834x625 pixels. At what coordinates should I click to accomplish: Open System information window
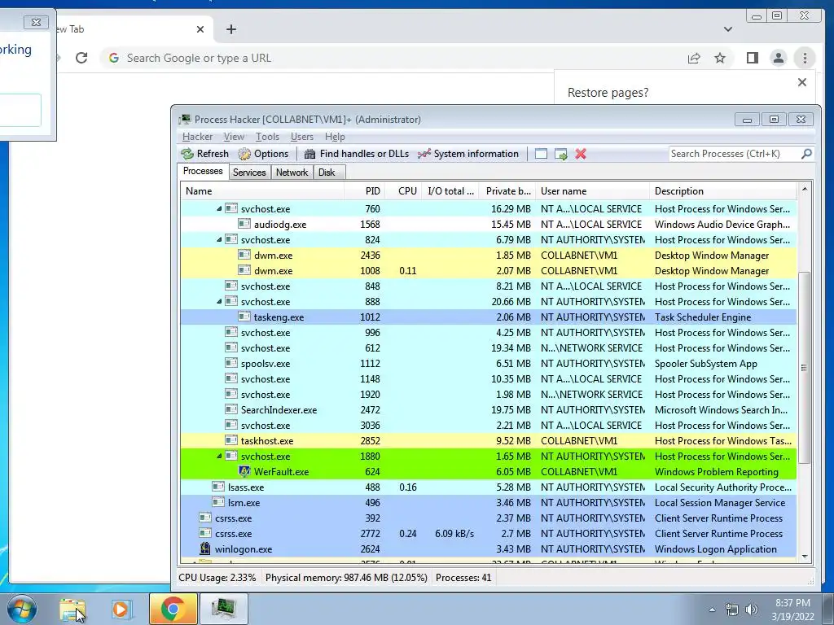(468, 154)
